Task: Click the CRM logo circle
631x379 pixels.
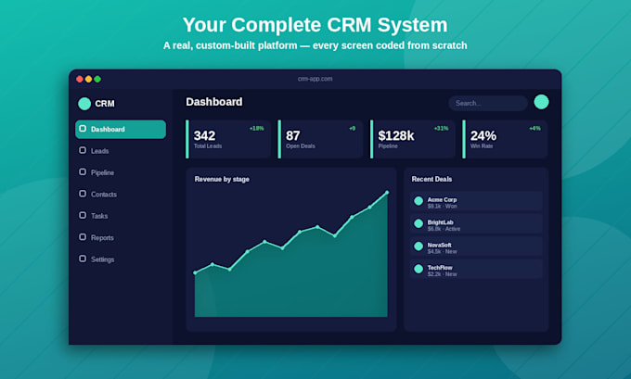Action: pyautogui.click(x=84, y=103)
